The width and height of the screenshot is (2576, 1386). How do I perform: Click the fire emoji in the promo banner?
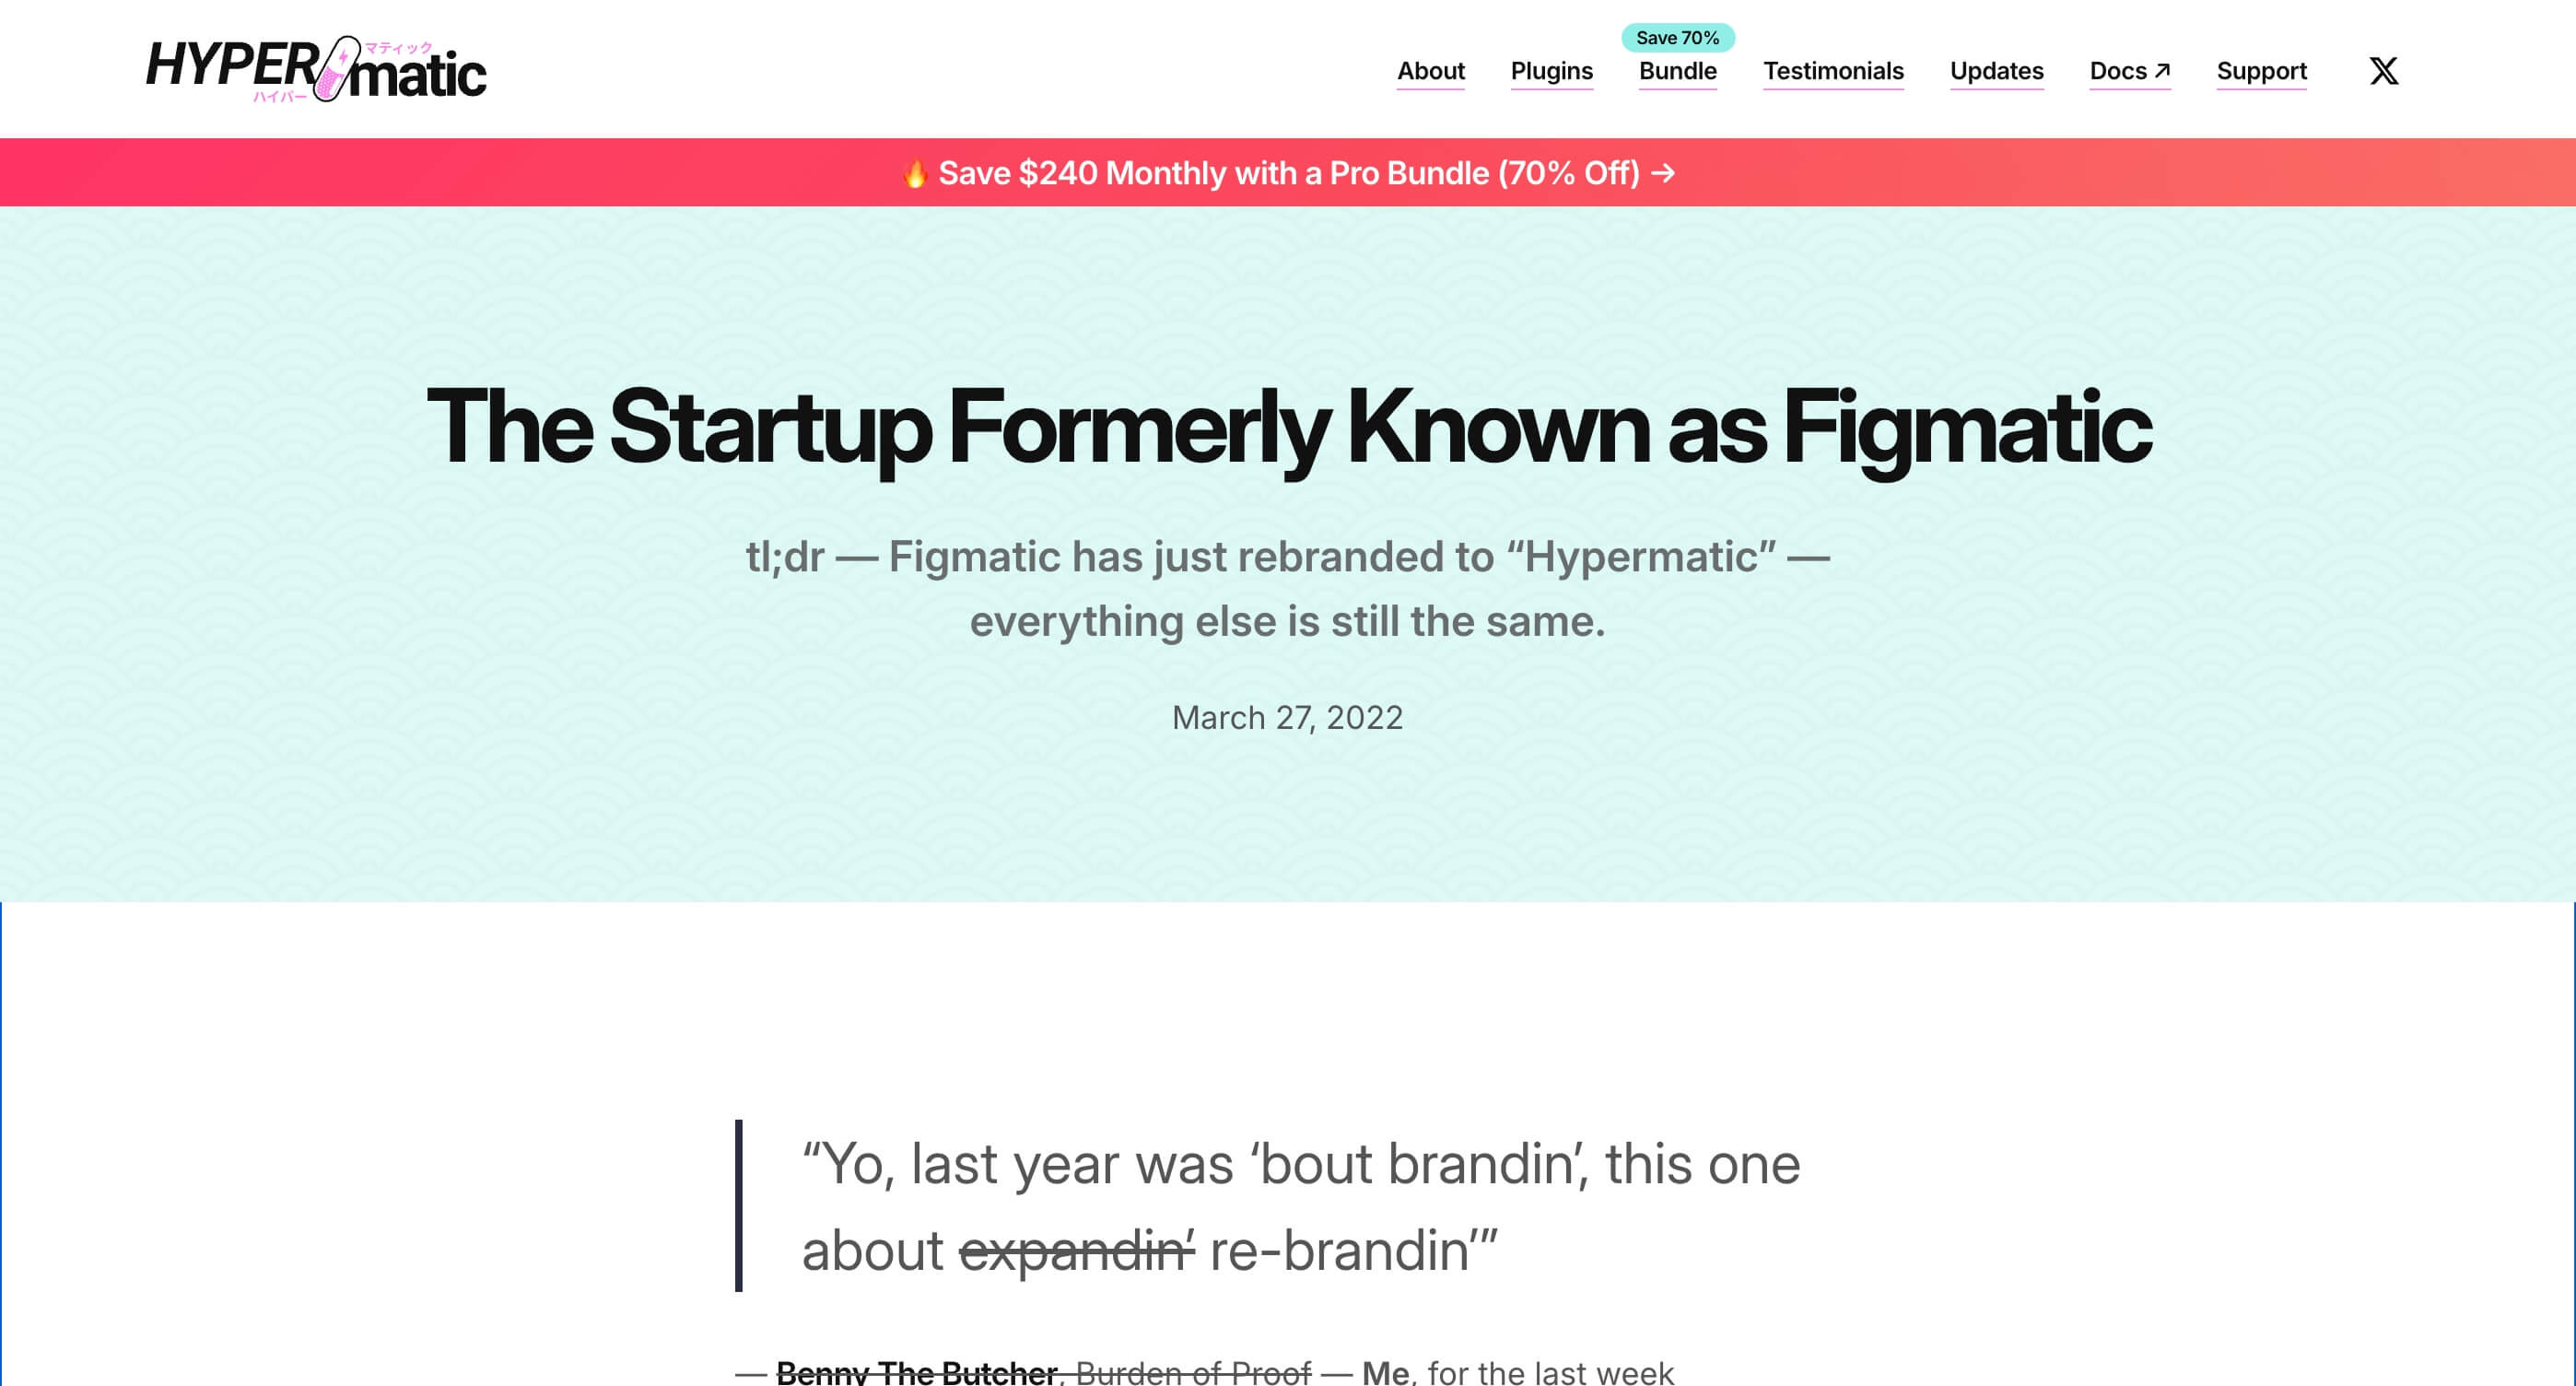click(914, 174)
